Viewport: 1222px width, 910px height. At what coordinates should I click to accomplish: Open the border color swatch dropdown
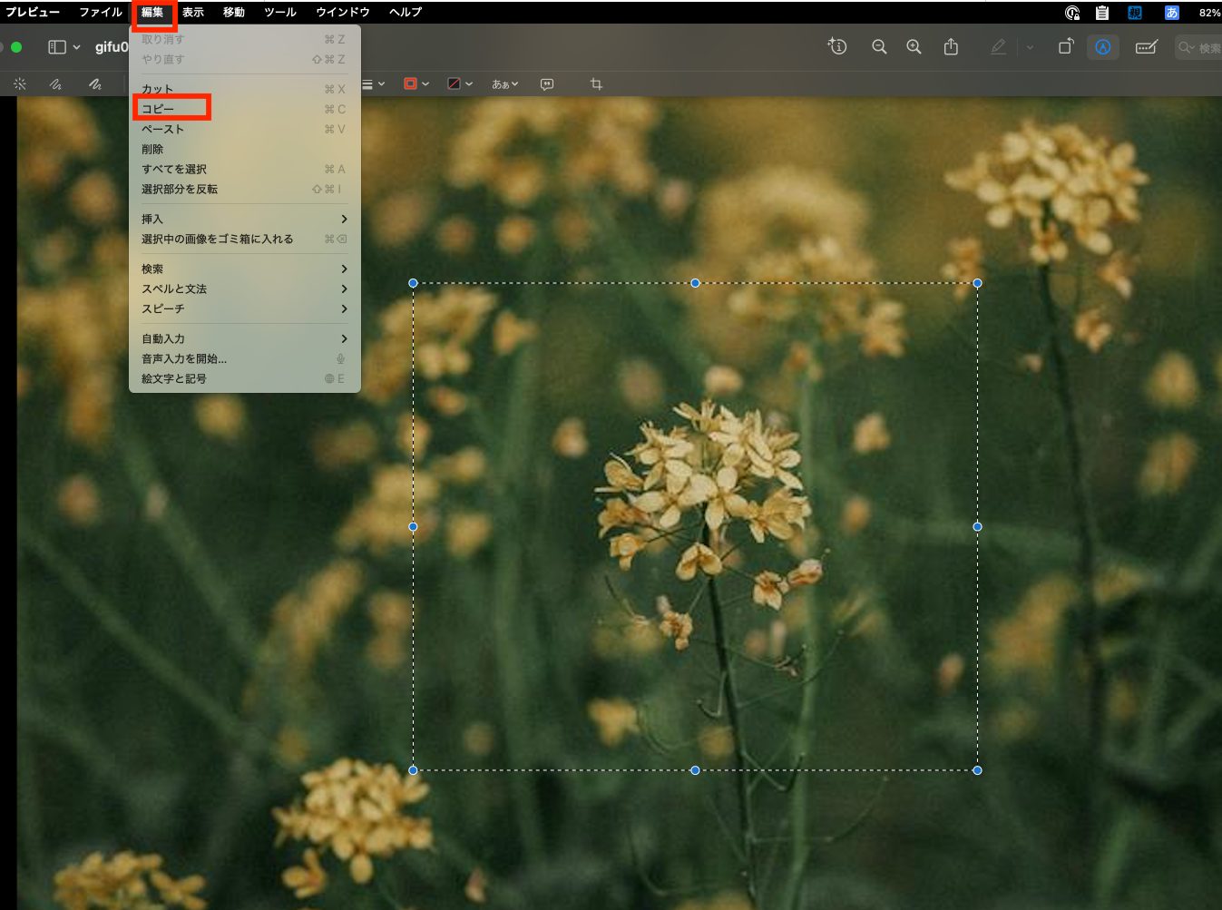pyautogui.click(x=416, y=83)
